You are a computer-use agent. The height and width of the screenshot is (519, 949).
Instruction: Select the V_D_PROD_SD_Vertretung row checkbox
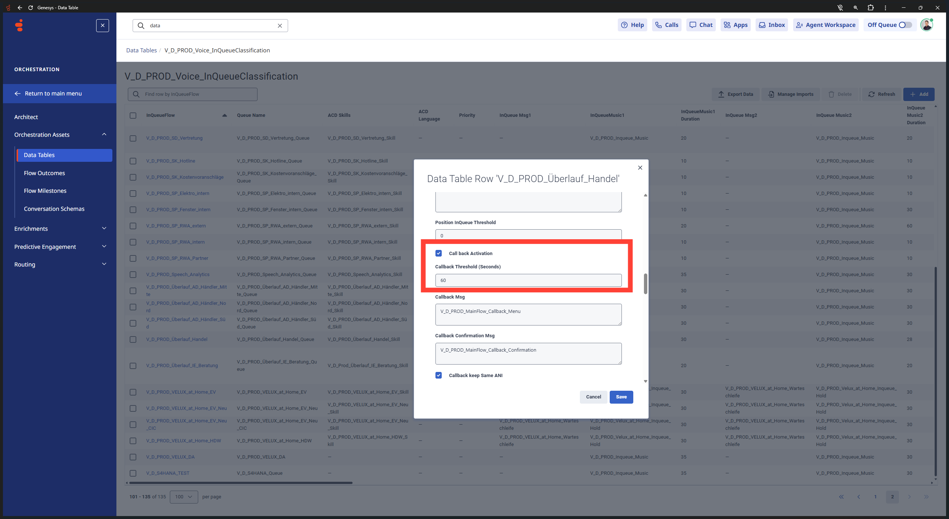coord(133,138)
